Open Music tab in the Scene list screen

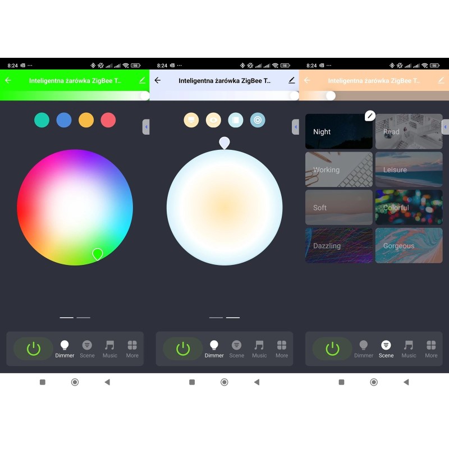pos(409,349)
